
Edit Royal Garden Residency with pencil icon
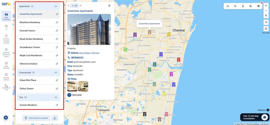[x=57, y=39]
